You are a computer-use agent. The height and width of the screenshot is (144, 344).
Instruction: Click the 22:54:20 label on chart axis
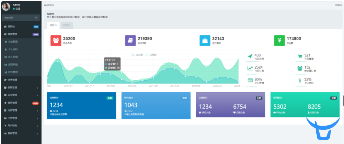coord(196,86)
